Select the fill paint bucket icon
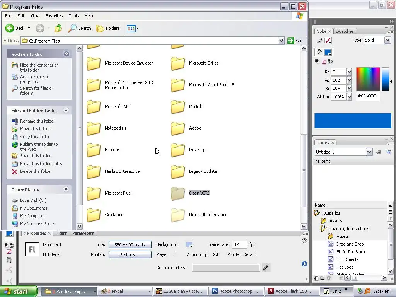 pyautogui.click(x=319, y=52)
